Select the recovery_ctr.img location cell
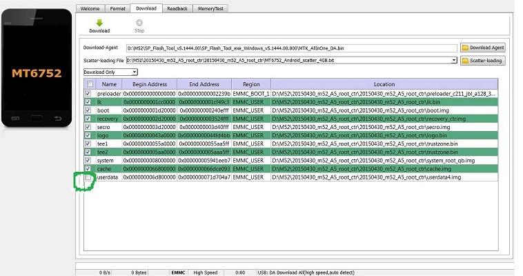This screenshot has height=276, width=523. (384, 119)
